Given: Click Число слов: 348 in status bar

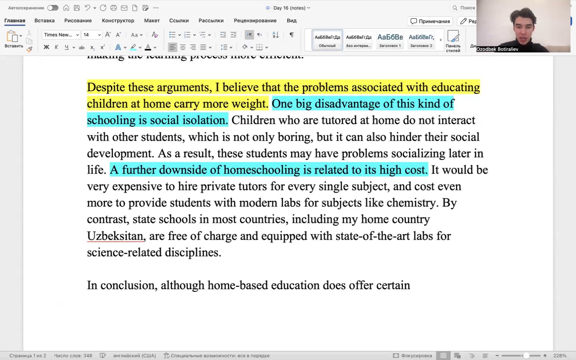Looking at the screenshot, I should pos(72,355).
